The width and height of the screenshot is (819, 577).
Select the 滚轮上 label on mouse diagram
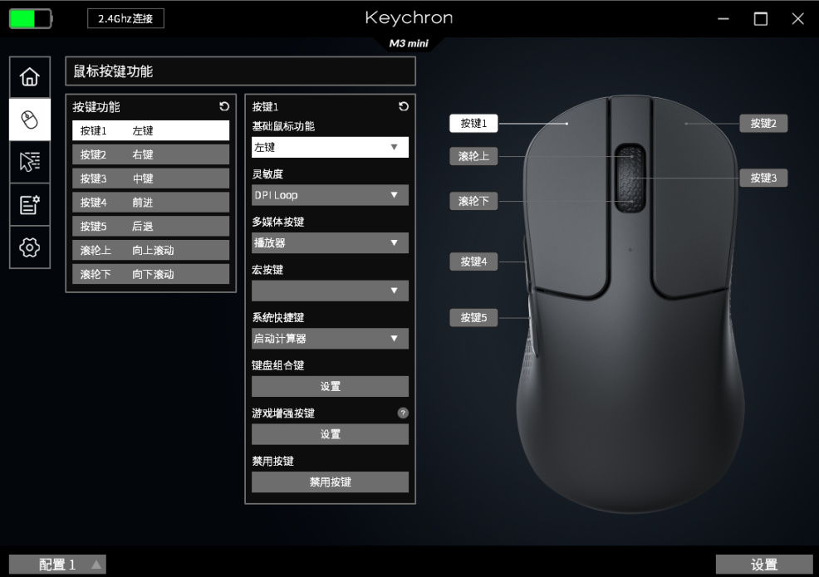click(473, 156)
